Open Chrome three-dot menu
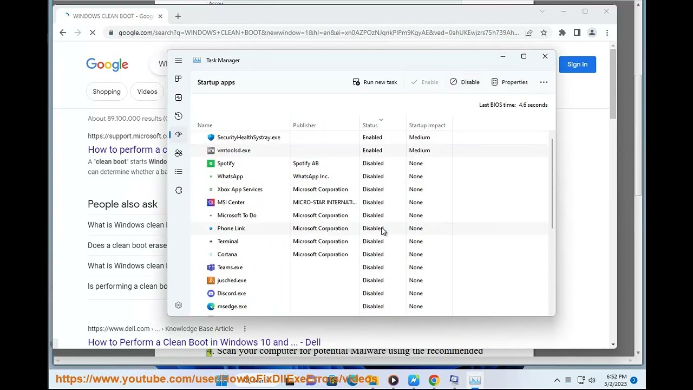This screenshot has width=693, height=390. pos(607,32)
